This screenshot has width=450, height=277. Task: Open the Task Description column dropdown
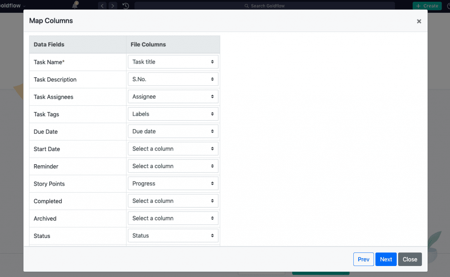tap(173, 79)
